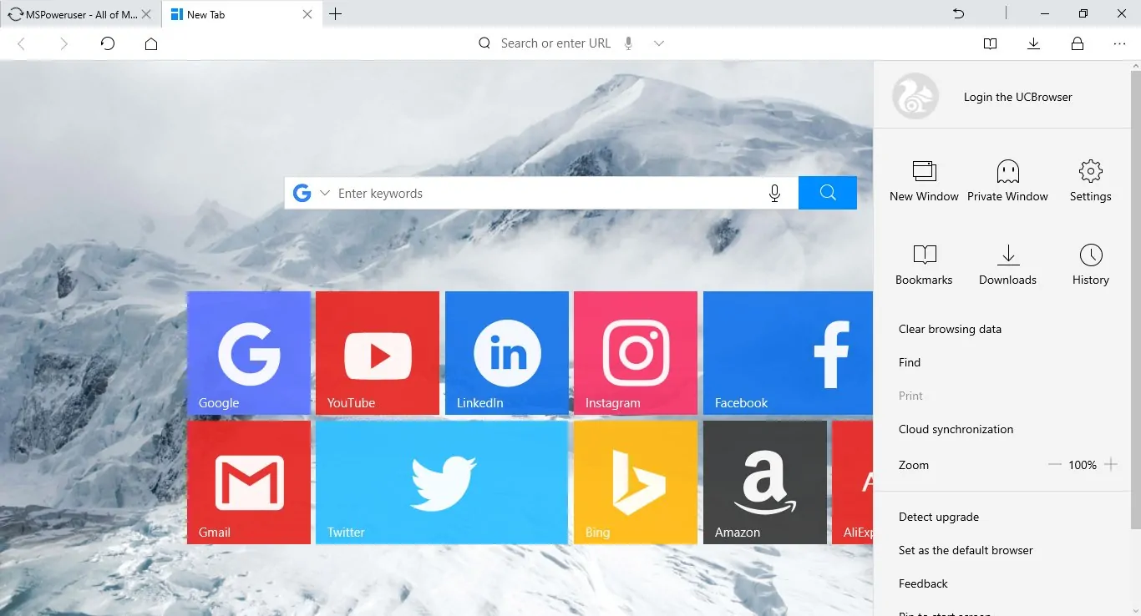Open History from the menu
Image resolution: width=1141 pixels, height=616 pixels.
pyautogui.click(x=1090, y=265)
